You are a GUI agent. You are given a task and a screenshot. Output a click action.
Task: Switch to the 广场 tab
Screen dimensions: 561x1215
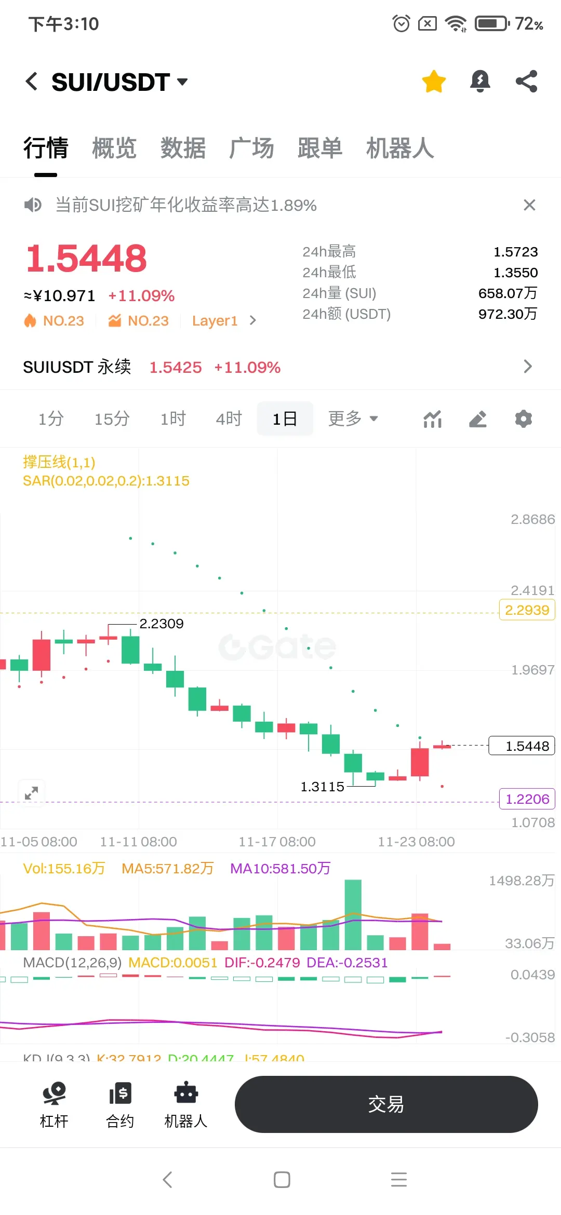pyautogui.click(x=251, y=148)
